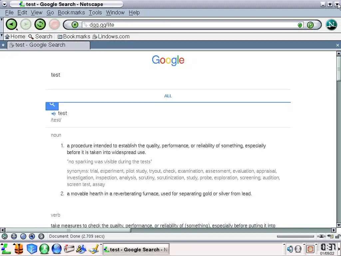
Task: Click the ALL results filter link
Action: coord(168,96)
